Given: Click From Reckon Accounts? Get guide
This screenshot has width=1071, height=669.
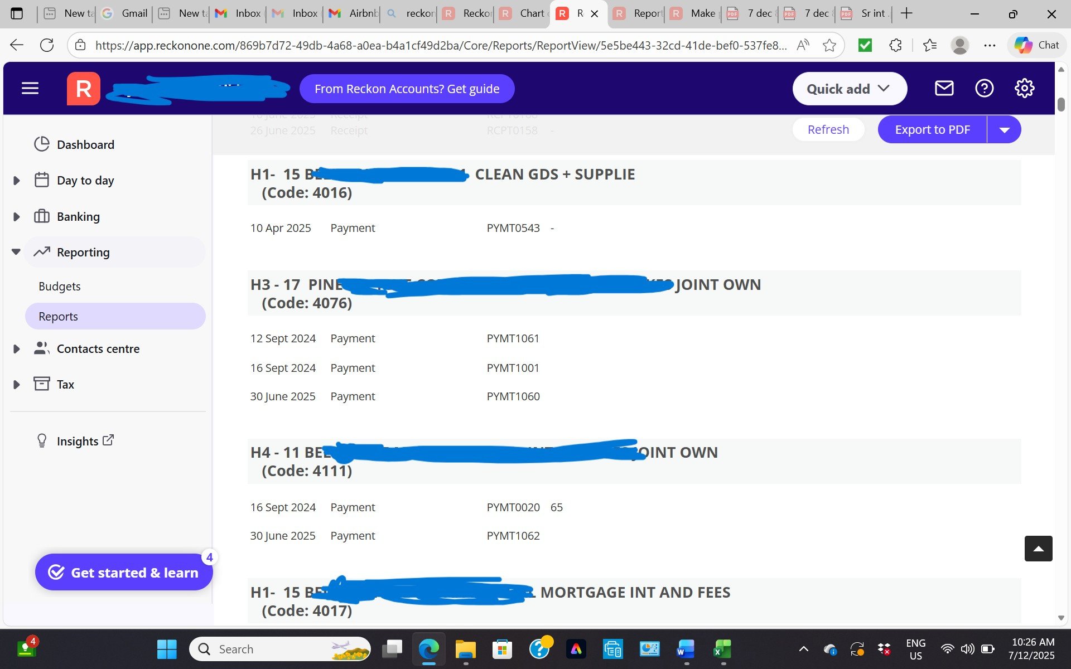Looking at the screenshot, I should 407,89.
